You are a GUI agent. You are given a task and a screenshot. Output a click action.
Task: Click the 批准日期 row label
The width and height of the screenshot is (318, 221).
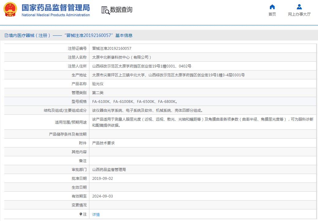(x=79, y=179)
